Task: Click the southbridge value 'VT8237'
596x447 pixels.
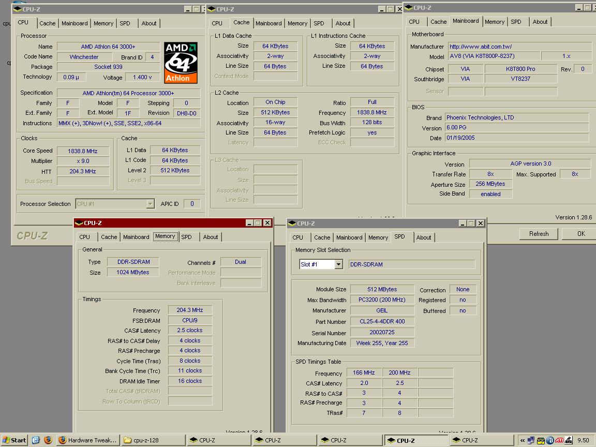Action: 520,79
